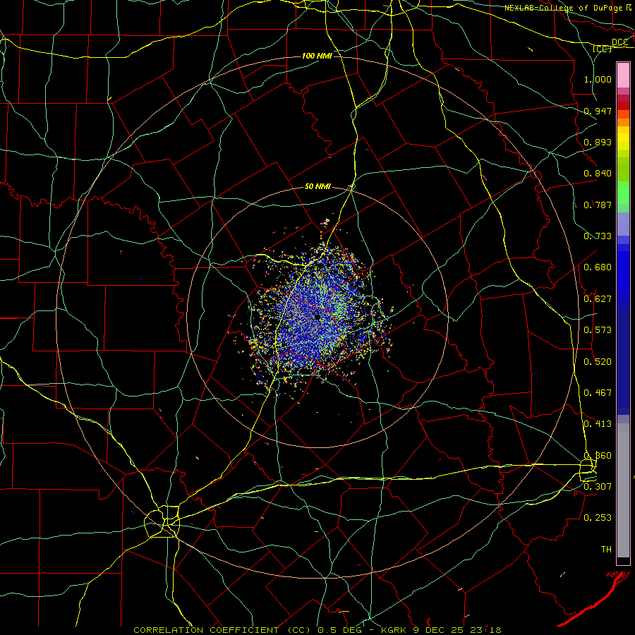
Task: Click the 0.573 scale value
Action: 598,330
